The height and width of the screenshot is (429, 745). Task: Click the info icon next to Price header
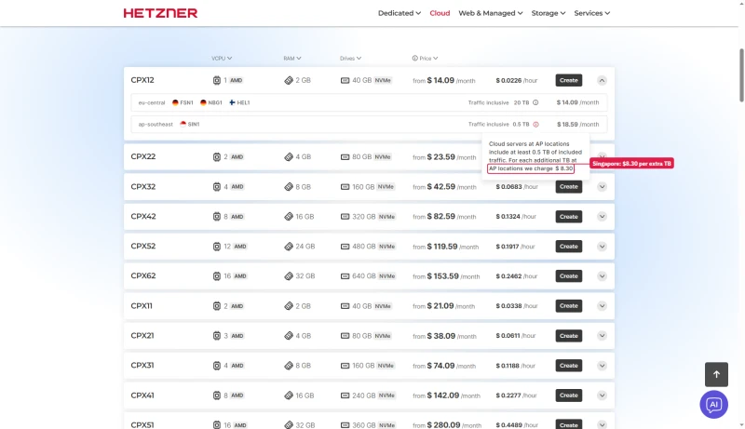pyautogui.click(x=414, y=59)
